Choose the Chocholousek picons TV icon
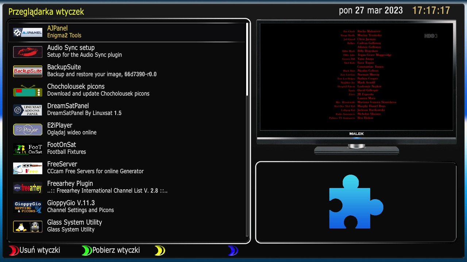This screenshot has height=262, width=467. (x=28, y=90)
